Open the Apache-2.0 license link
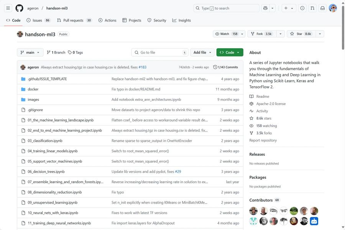The width and height of the screenshot is (345, 230). 271,104
